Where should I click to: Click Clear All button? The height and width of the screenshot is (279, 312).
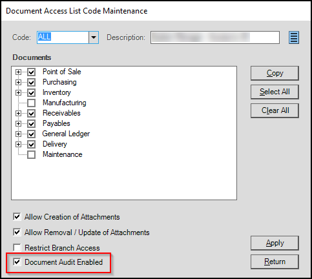pos(275,110)
